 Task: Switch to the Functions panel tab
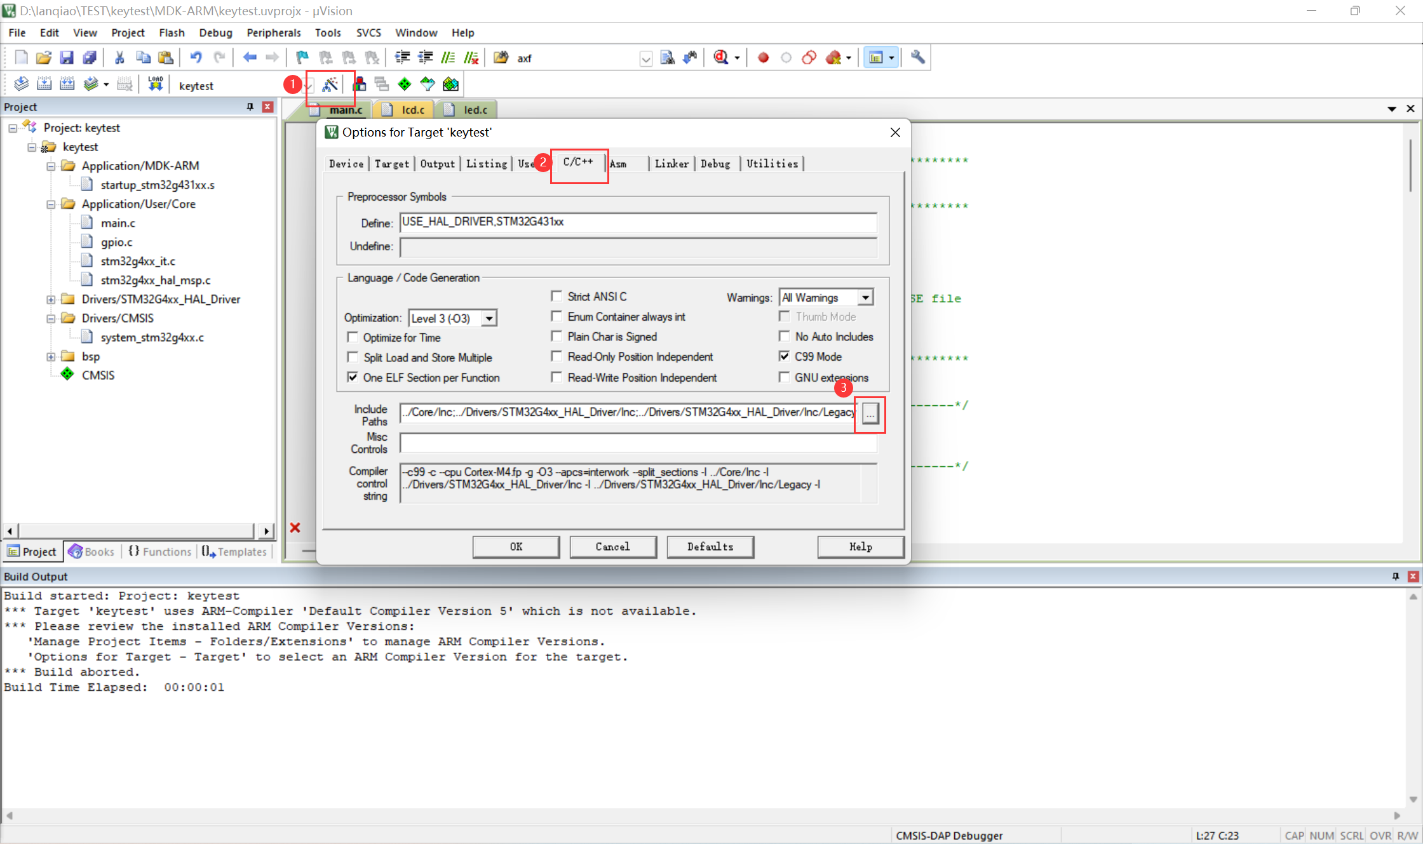160,551
